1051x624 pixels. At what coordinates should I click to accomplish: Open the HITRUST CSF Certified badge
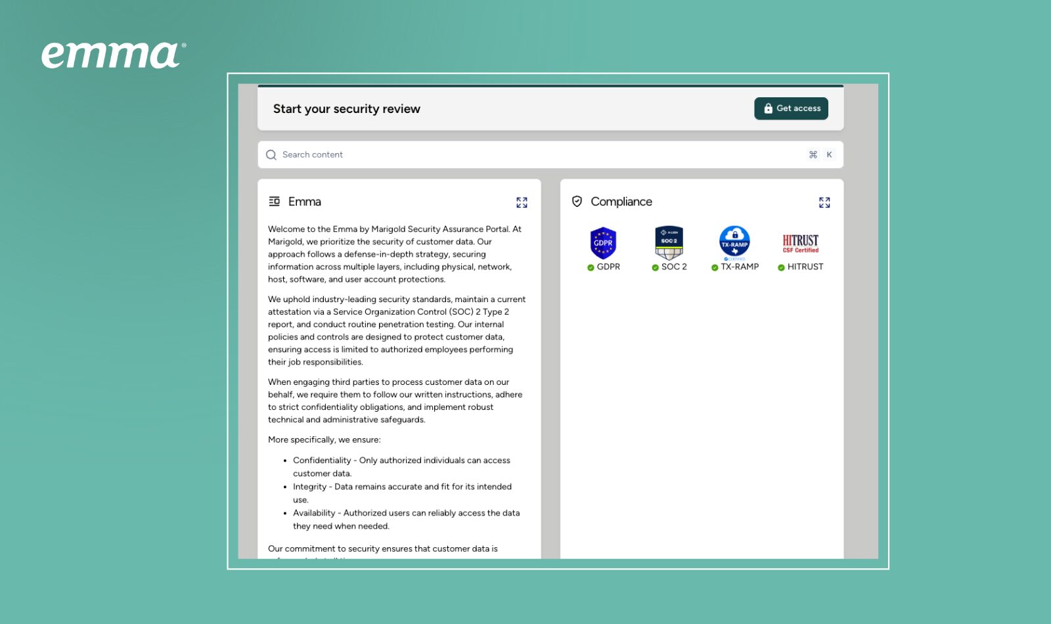click(800, 243)
